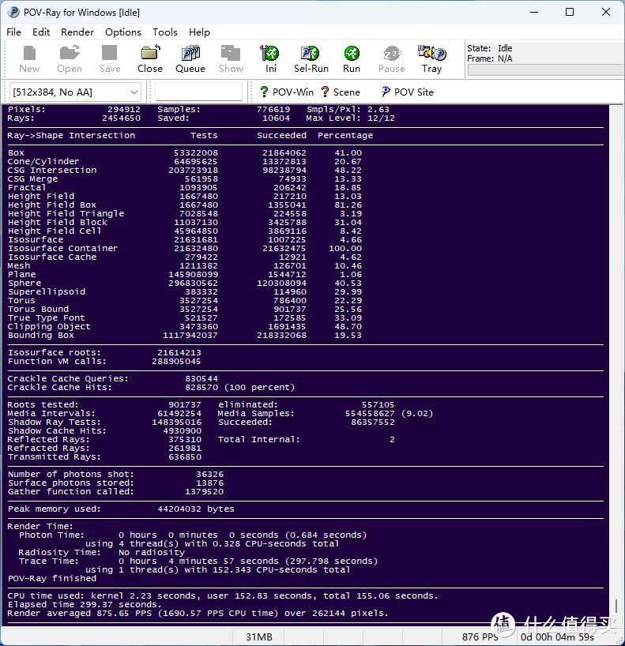
Task: Open the Options menu
Action: pyautogui.click(x=122, y=32)
